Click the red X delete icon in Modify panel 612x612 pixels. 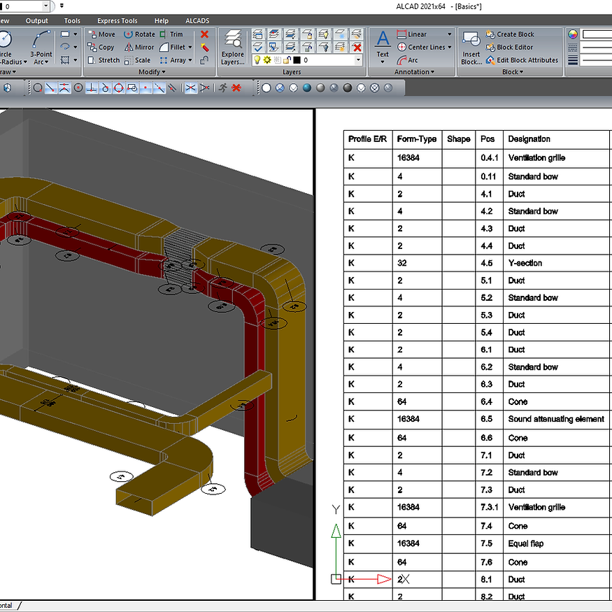point(204,34)
